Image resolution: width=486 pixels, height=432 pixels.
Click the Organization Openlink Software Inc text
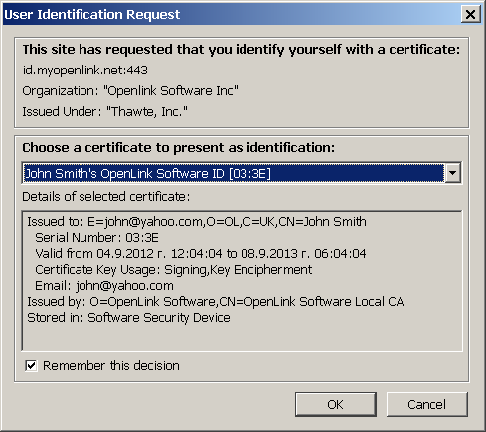130,91
